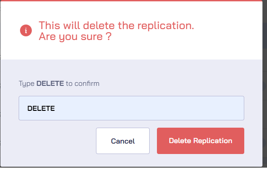Confirm with the Delete Replication button
The width and height of the screenshot is (267, 169).
201,141
